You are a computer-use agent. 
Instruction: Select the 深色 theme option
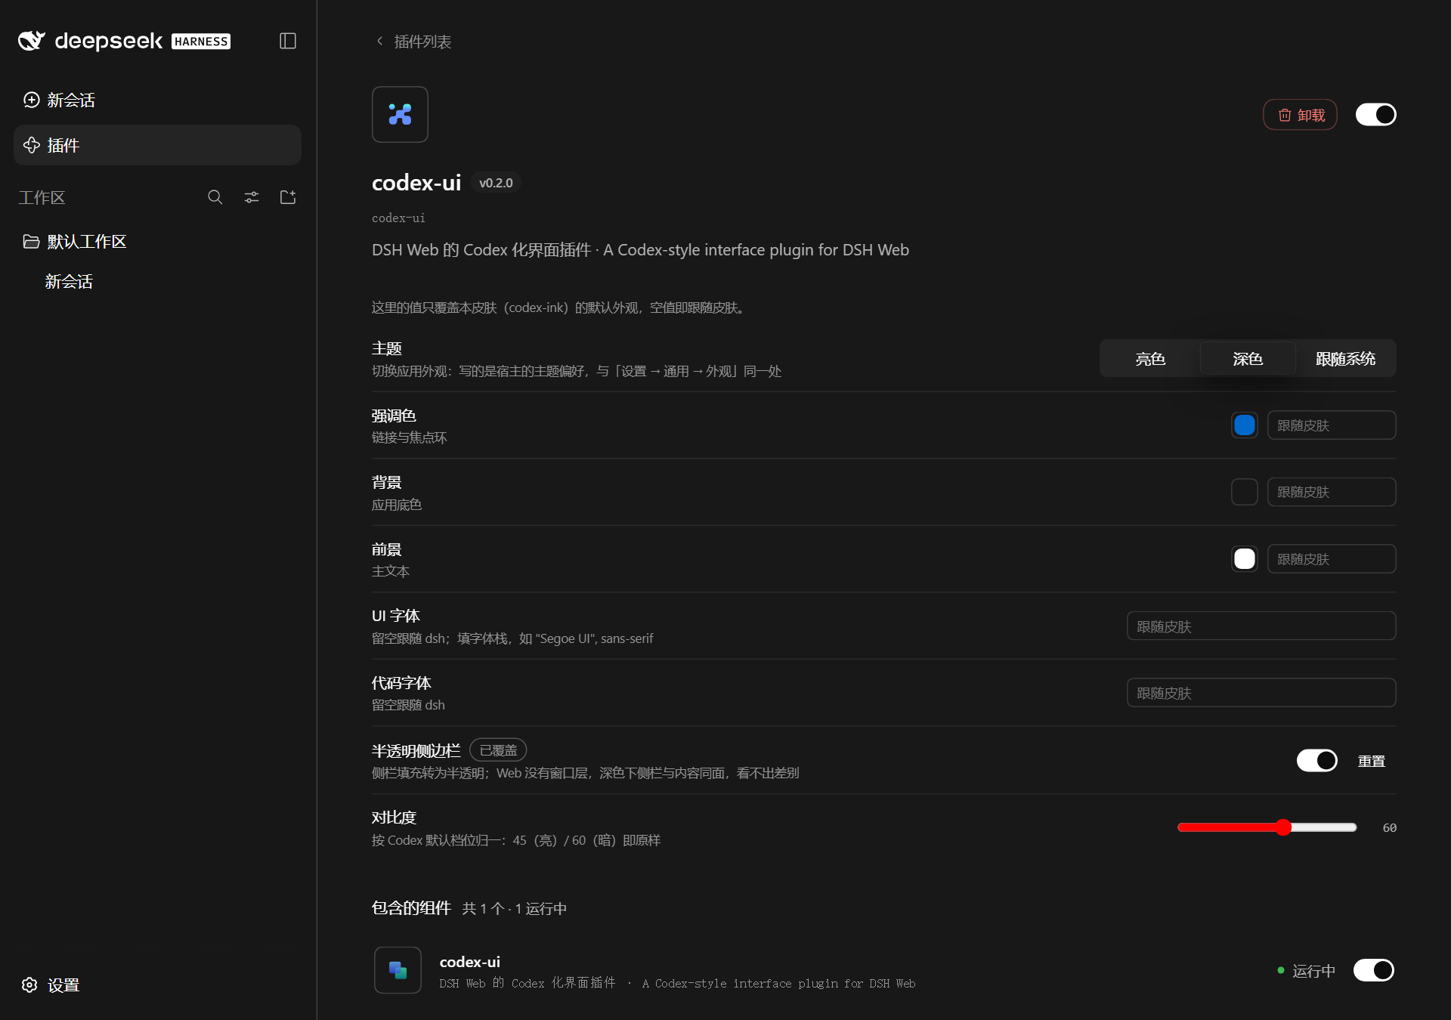click(x=1248, y=359)
